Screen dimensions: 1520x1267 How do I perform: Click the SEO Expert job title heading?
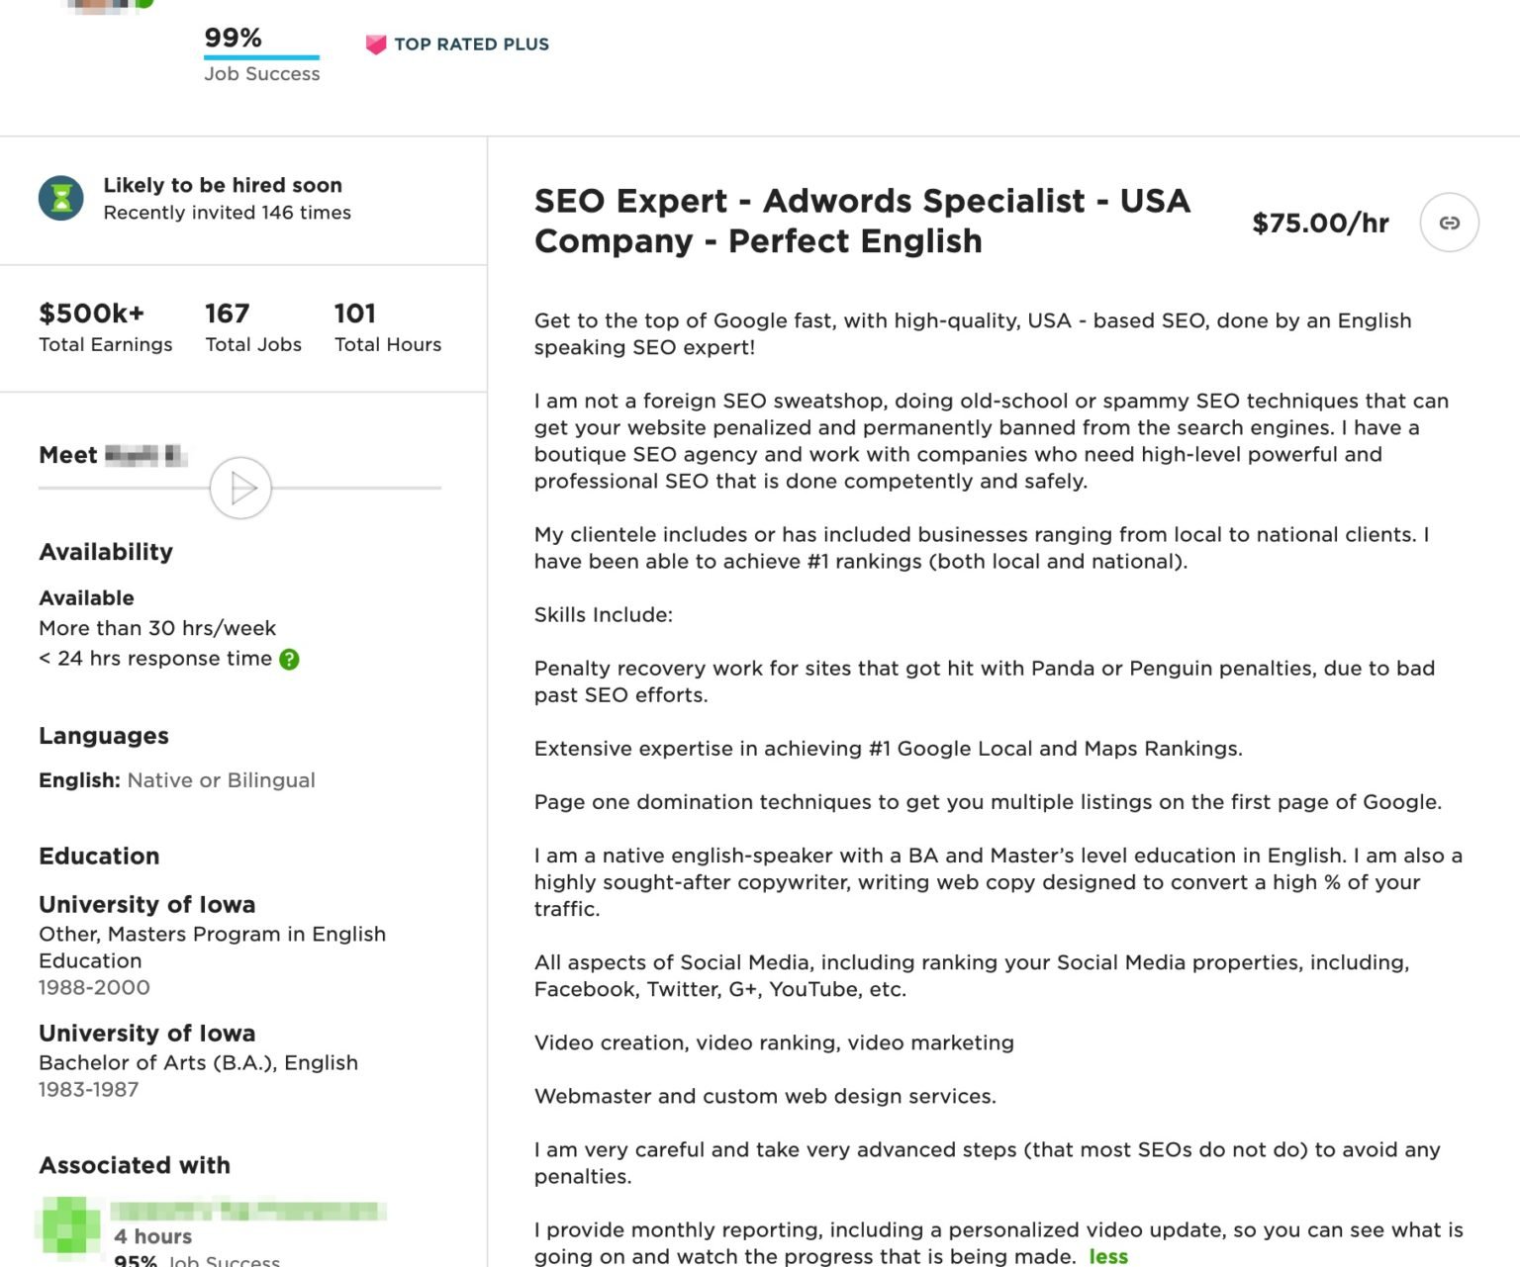tap(861, 221)
